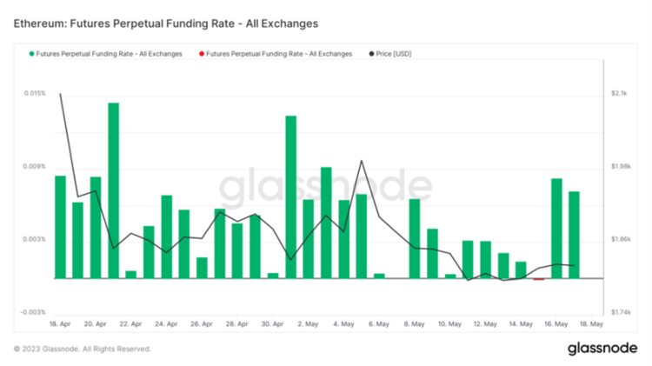Select the 18. May date label

(x=591, y=323)
